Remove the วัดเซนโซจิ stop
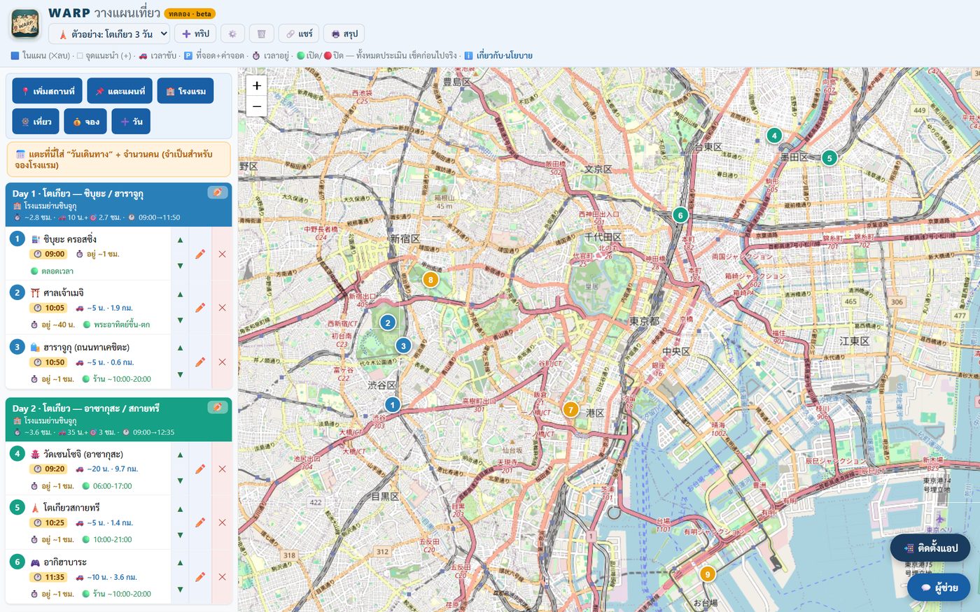This screenshot has width=980, height=612. [222, 469]
